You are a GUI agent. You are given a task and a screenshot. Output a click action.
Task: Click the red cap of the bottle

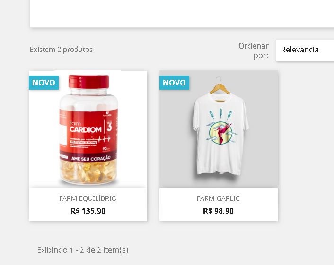tap(89, 81)
